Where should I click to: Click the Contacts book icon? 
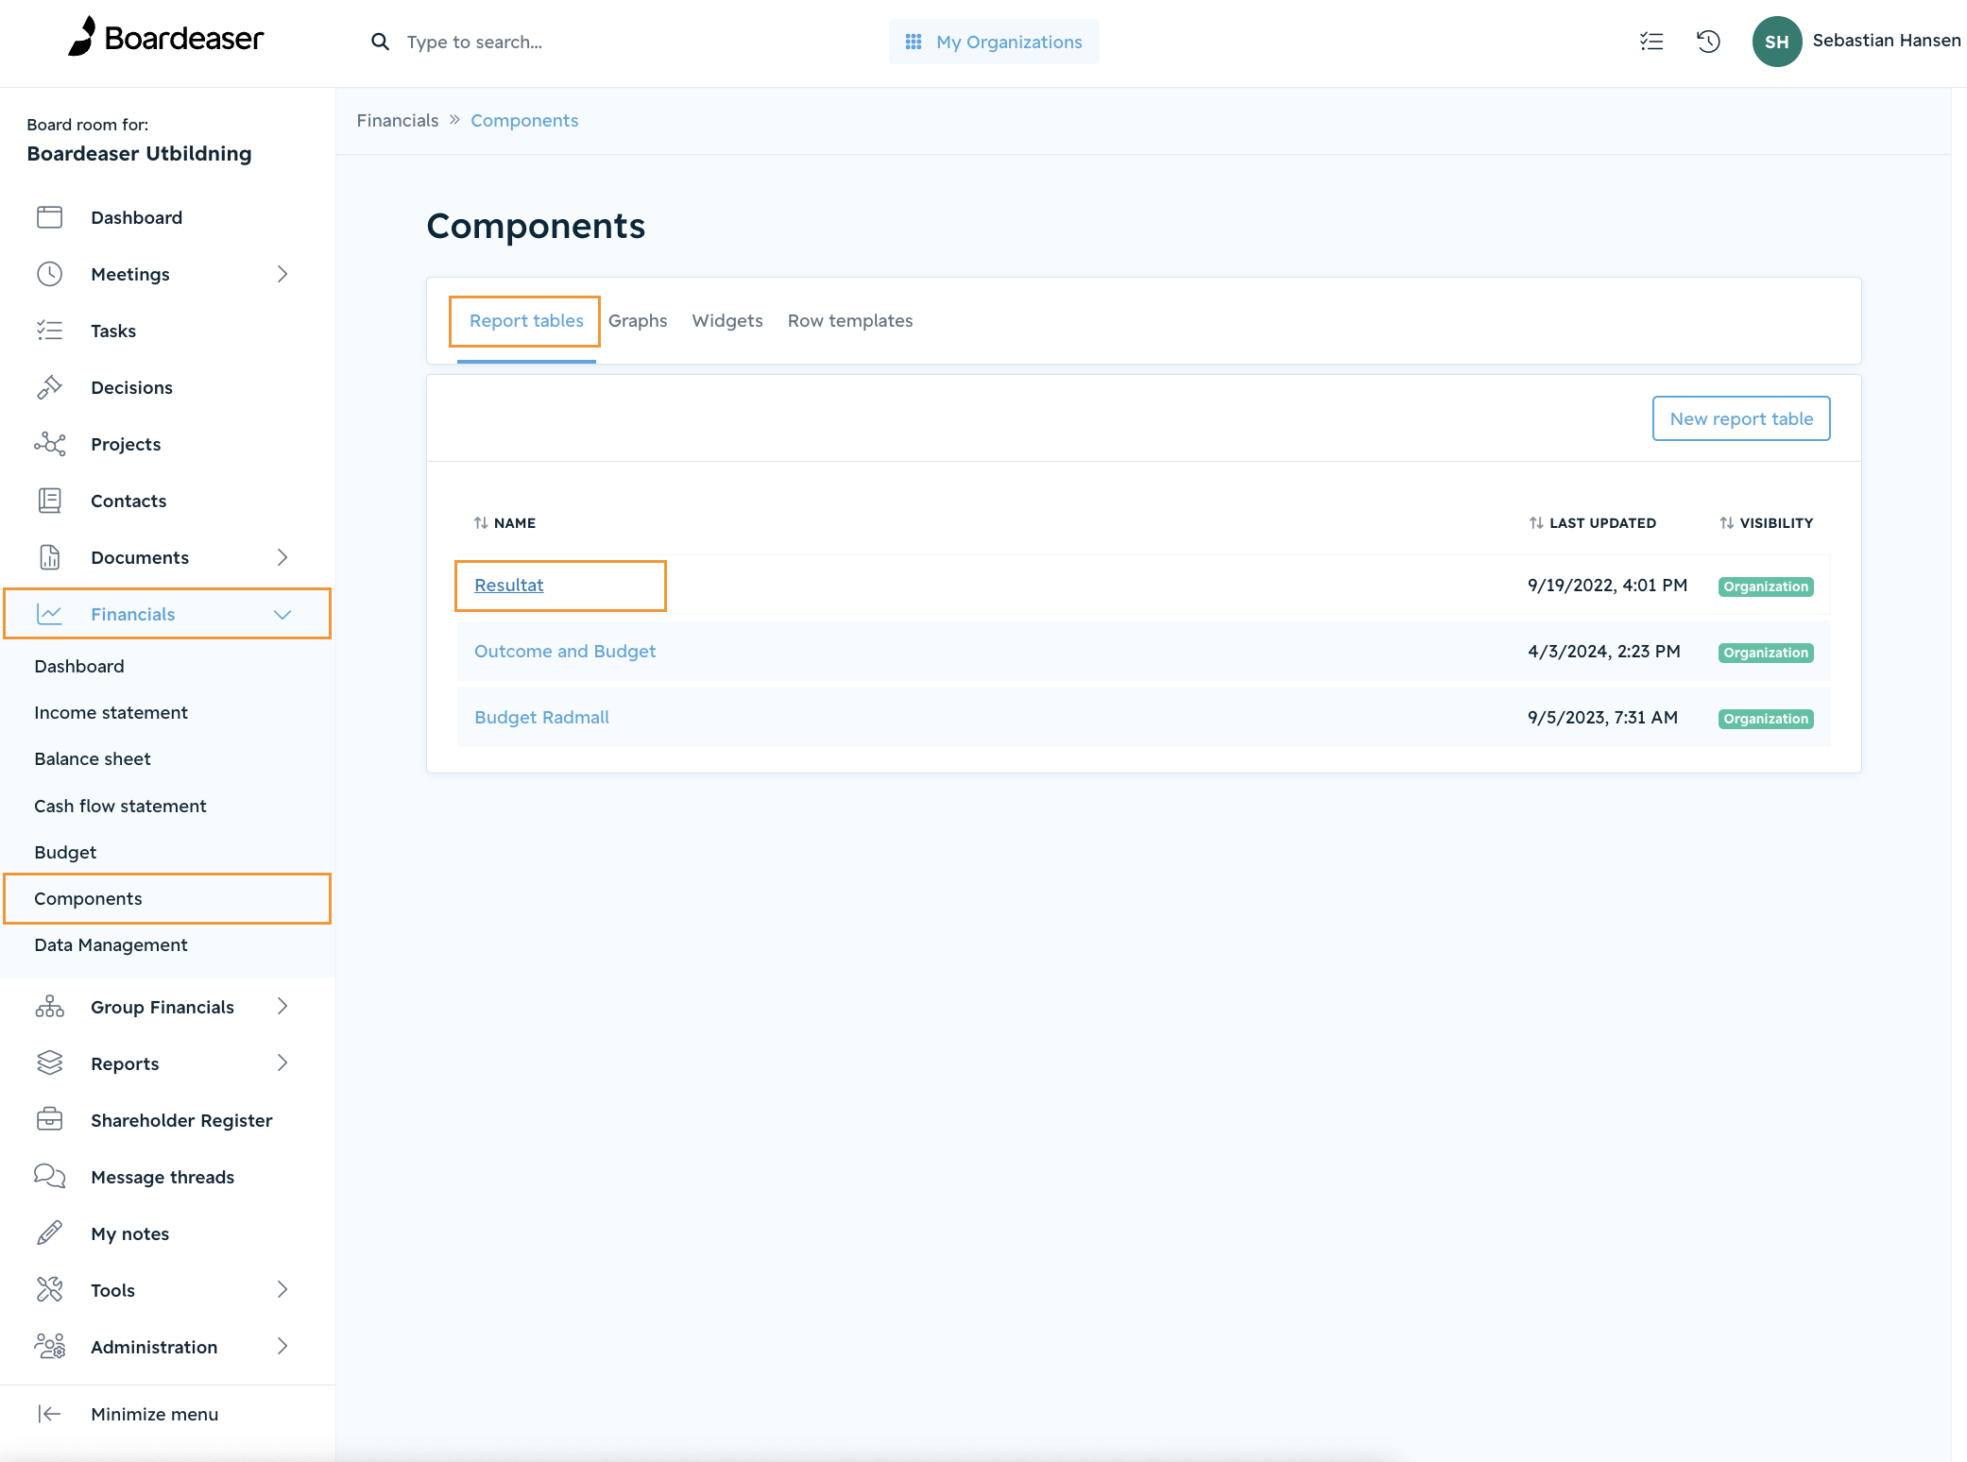click(49, 501)
